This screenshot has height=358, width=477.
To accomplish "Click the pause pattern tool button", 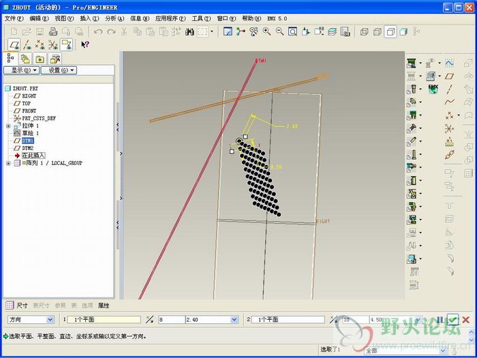I will (440, 320).
